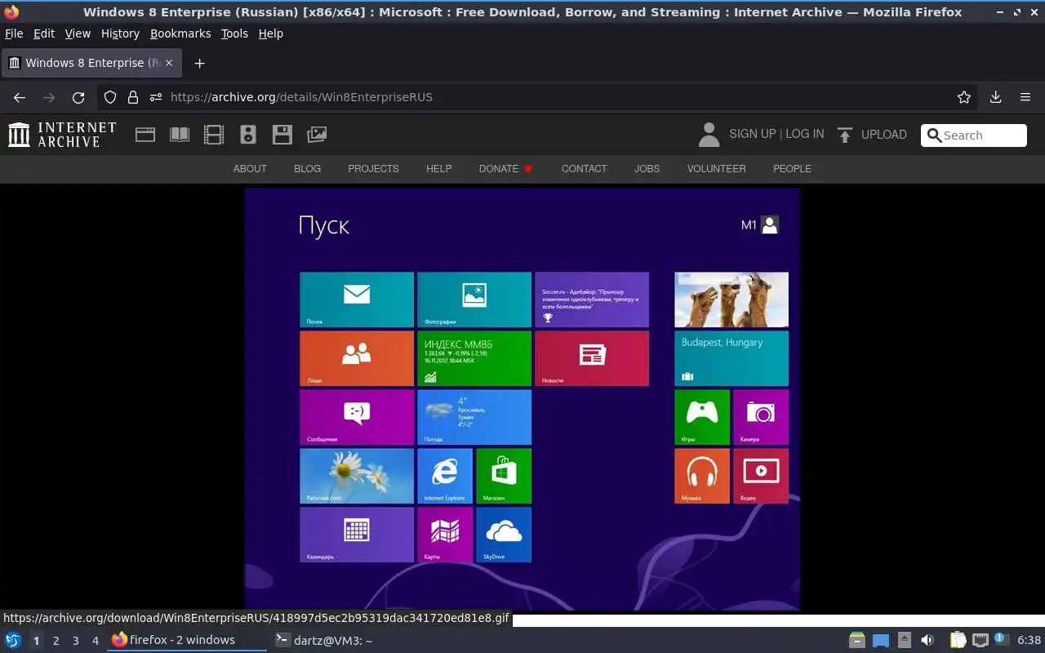Switch to workspace 4 in taskbar

click(95, 641)
